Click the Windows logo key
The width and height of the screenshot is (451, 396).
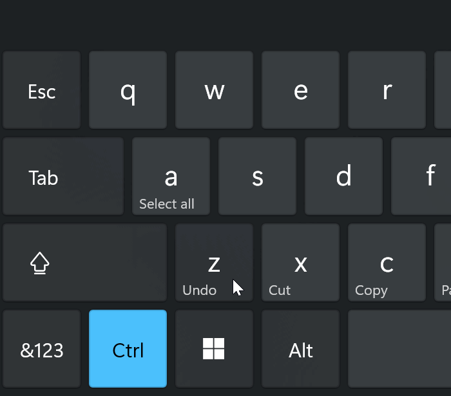point(214,348)
